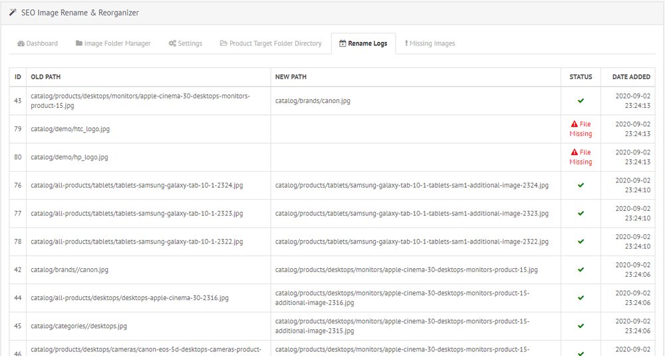Click new path catalog/brands/canon.jpg
This screenshot has width=665, height=356.
[313, 101]
